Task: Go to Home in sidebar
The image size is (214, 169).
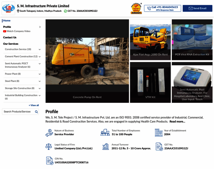Action: coord(7,21)
